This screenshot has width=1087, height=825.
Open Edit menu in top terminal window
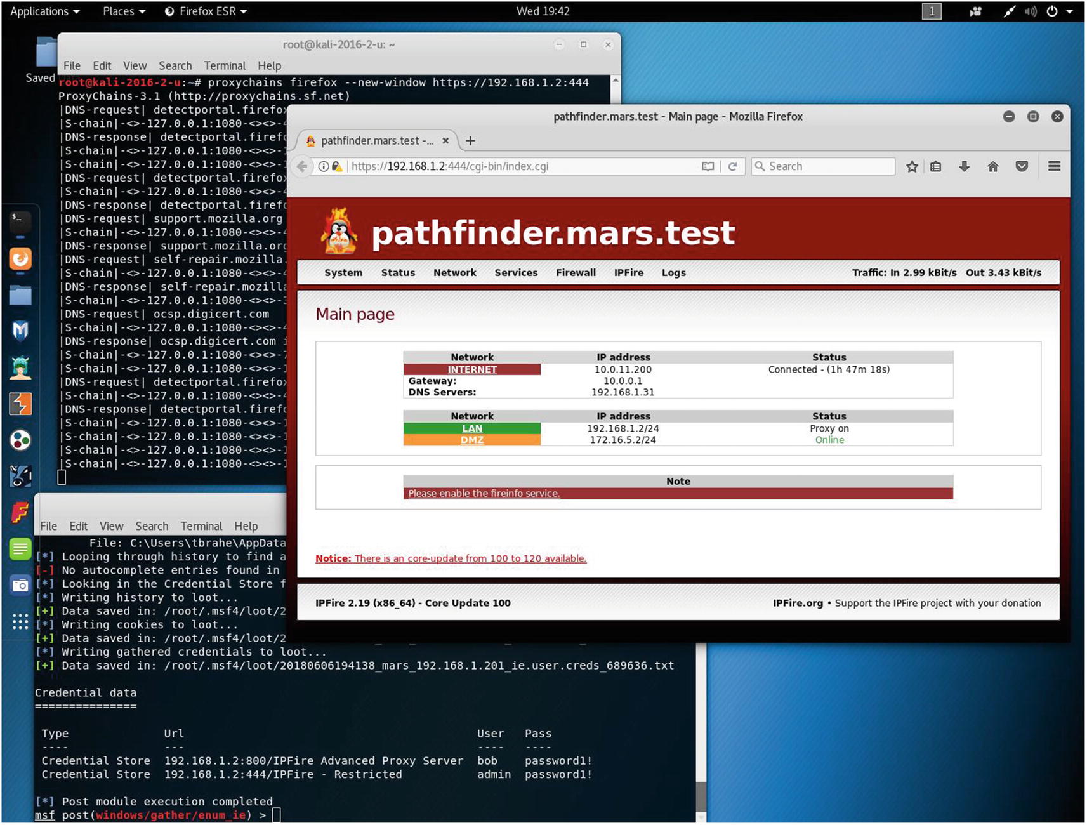(102, 65)
